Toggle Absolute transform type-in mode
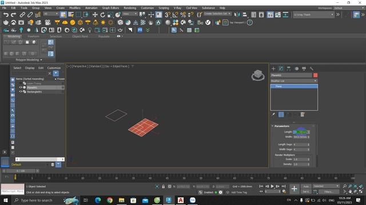This screenshot has height=205, width=366. click(x=170, y=186)
